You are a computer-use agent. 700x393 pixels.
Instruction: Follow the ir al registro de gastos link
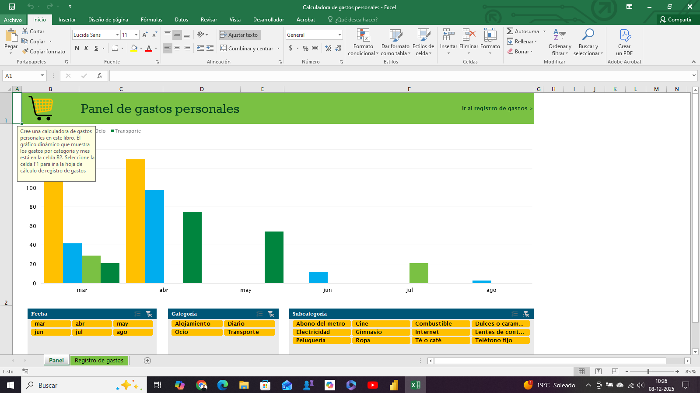coord(497,109)
